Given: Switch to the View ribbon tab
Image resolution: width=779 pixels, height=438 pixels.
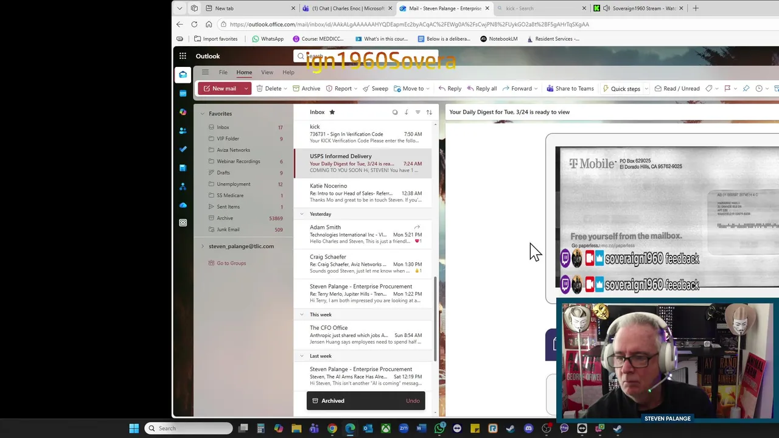Looking at the screenshot, I should pos(267,72).
